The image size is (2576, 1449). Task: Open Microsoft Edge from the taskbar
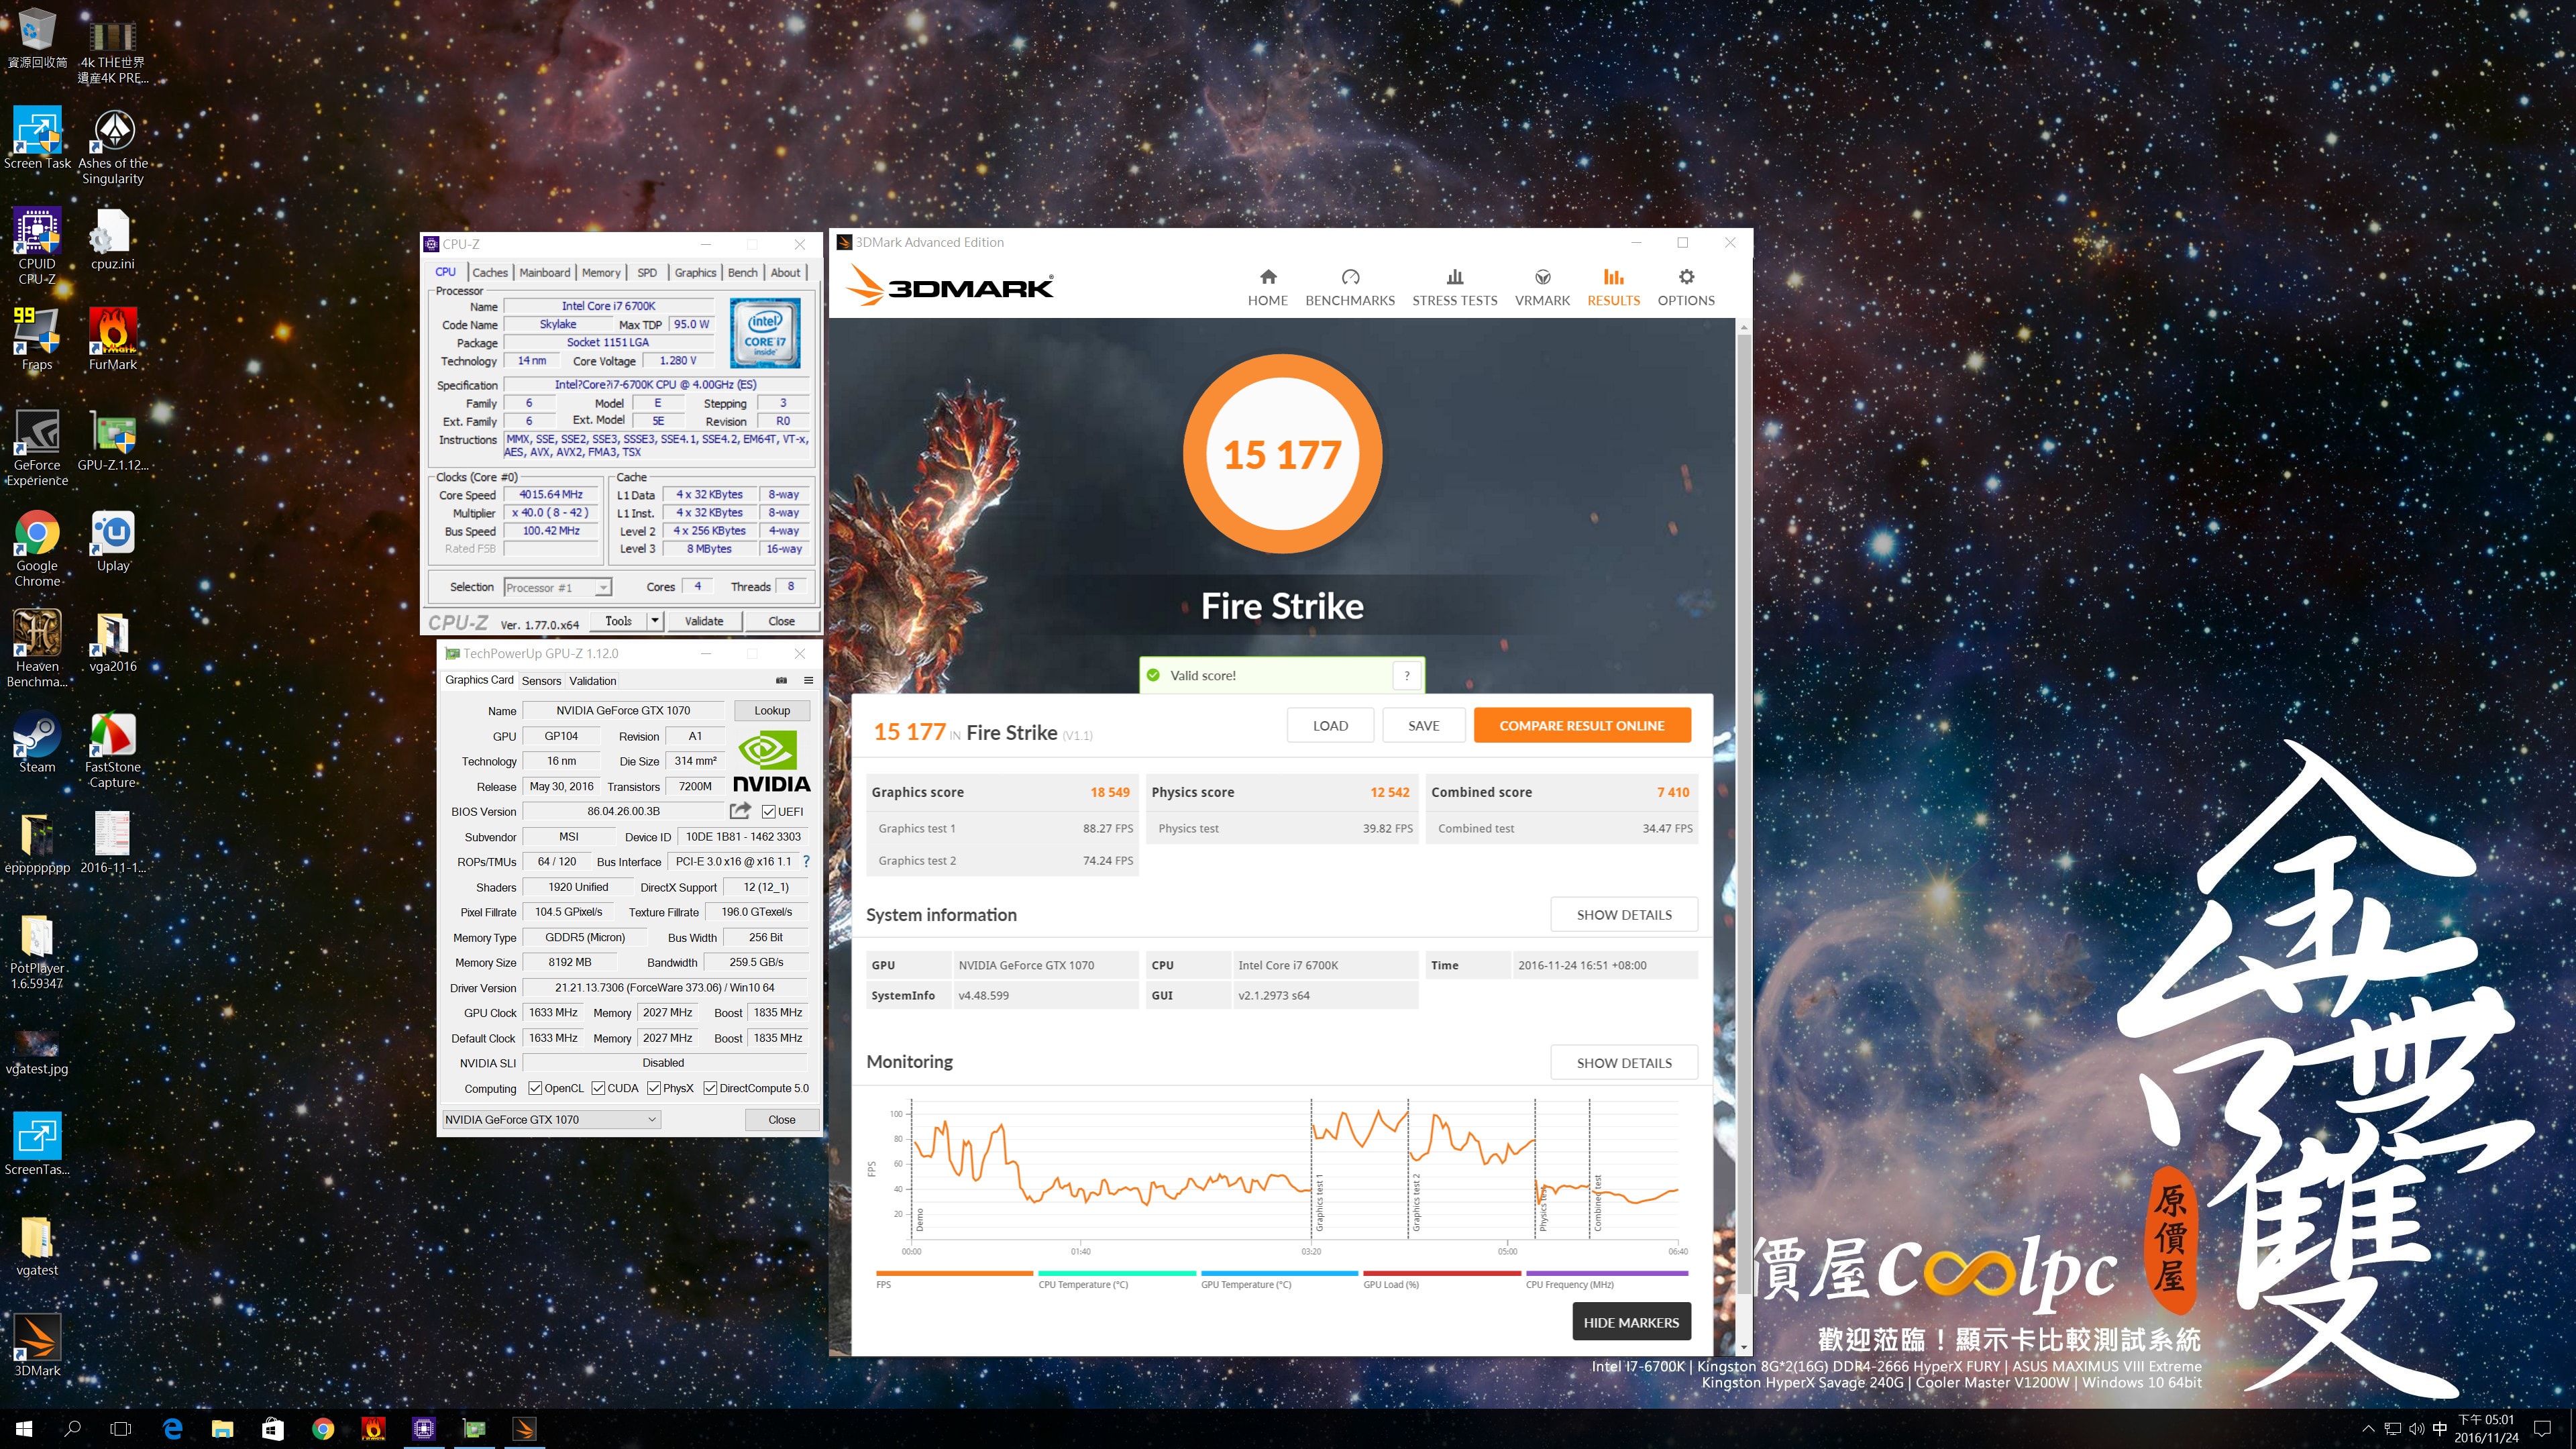pyautogui.click(x=172, y=1429)
